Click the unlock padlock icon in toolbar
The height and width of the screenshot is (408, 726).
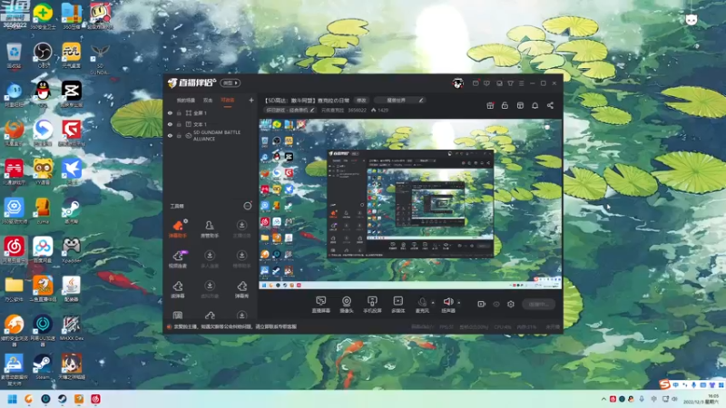click(x=505, y=105)
